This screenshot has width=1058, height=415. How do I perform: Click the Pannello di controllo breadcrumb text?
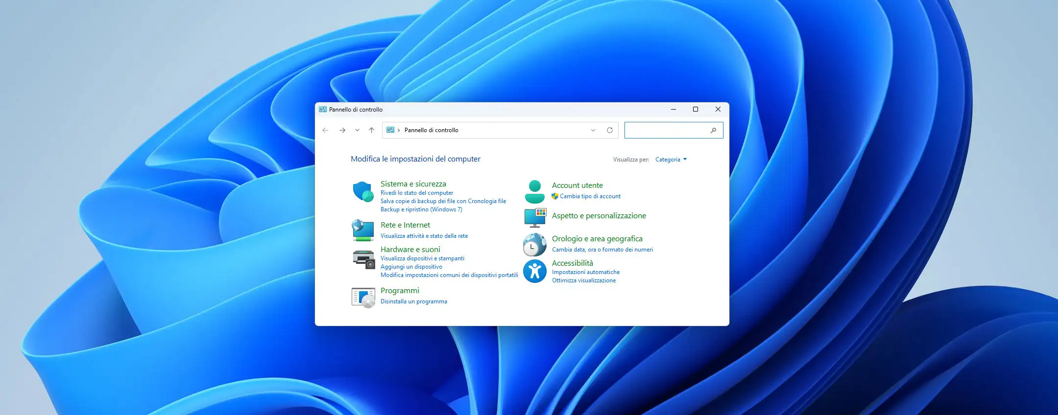coord(432,130)
